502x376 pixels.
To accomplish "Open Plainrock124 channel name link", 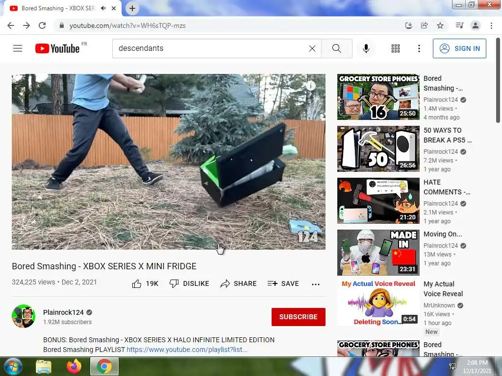I will tap(63, 312).
